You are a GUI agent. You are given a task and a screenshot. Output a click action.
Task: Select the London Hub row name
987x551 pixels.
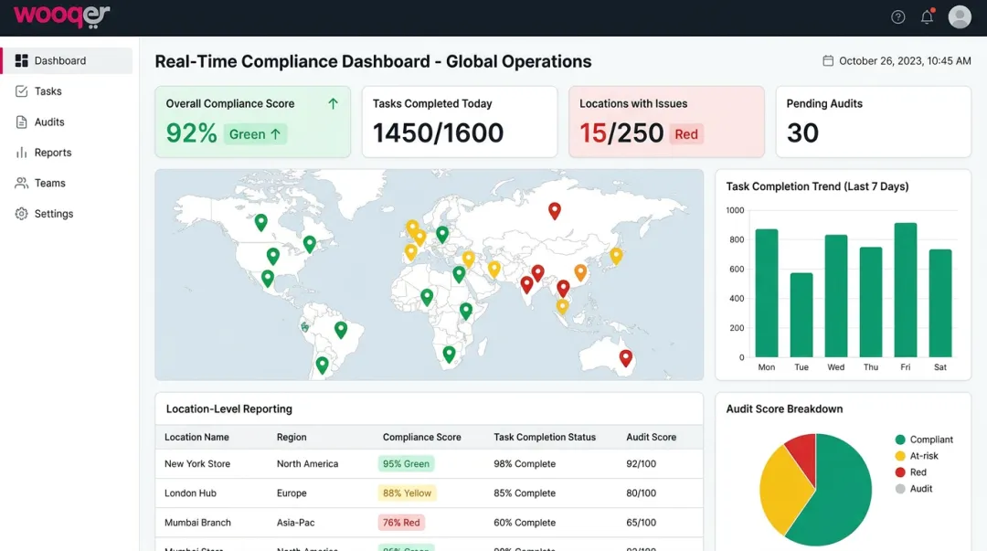(190, 493)
